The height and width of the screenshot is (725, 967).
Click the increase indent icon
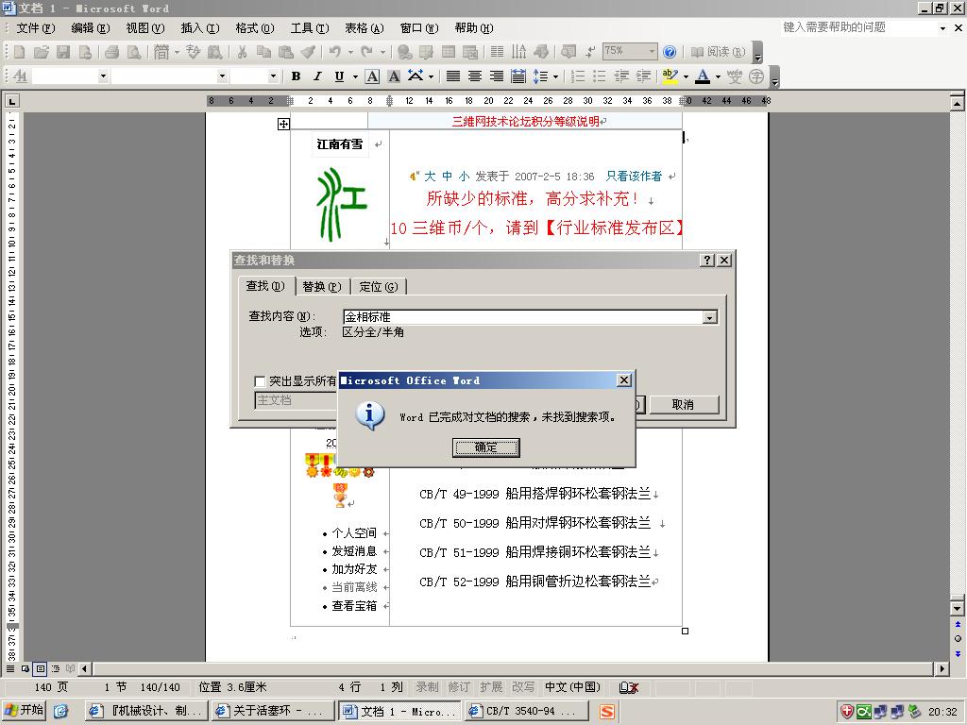pyautogui.click(x=643, y=76)
